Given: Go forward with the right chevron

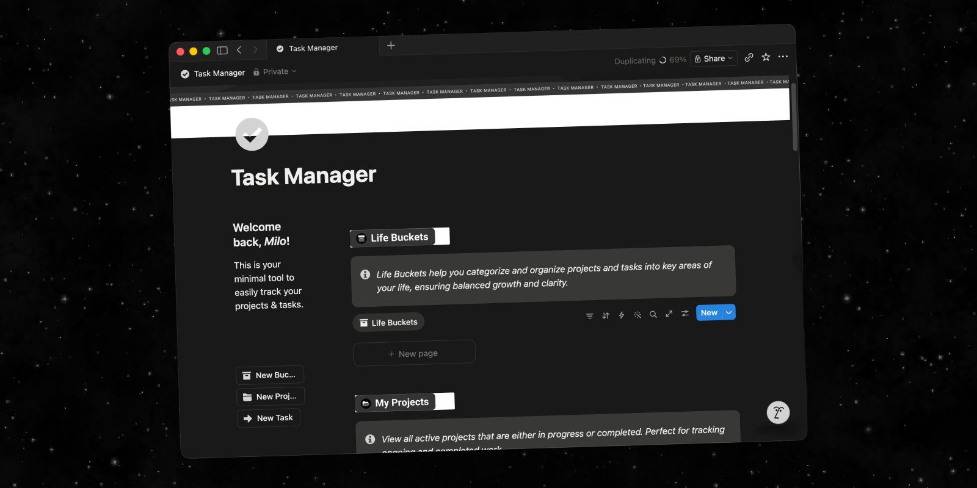Looking at the screenshot, I should click(x=255, y=49).
